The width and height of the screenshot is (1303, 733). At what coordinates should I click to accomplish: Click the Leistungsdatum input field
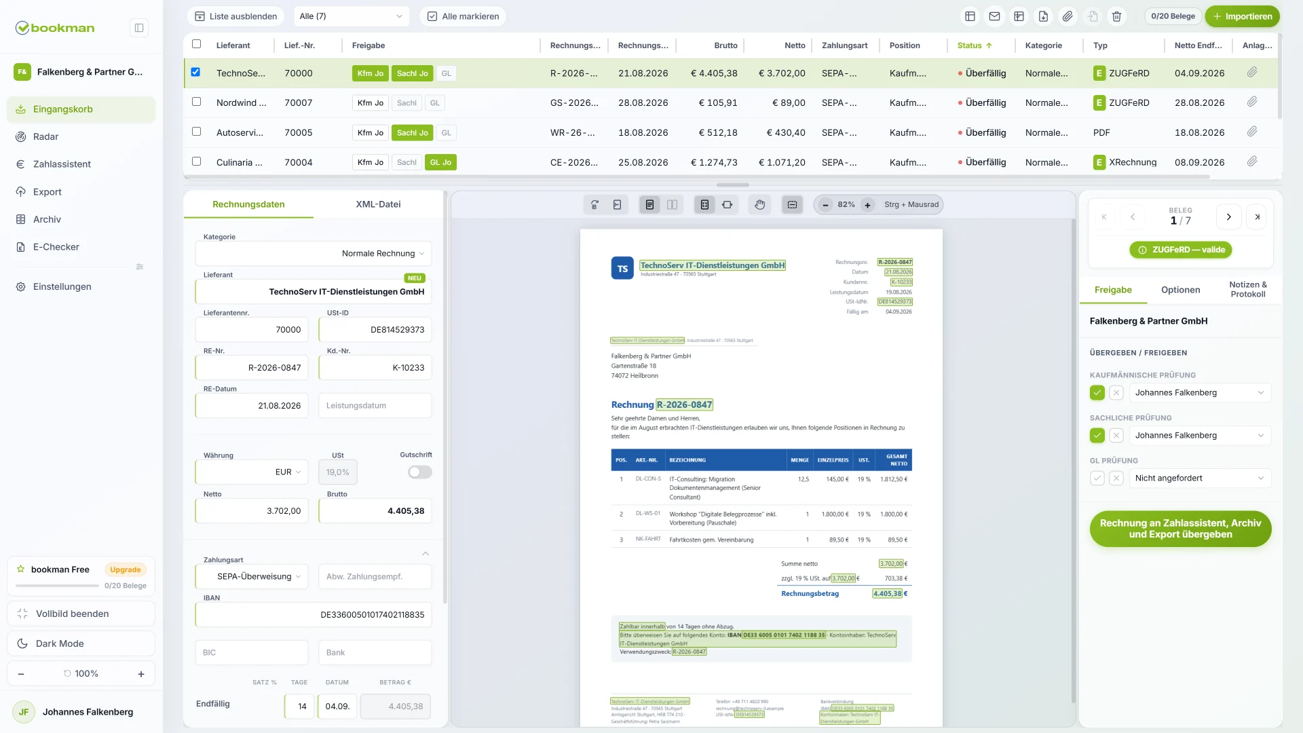coord(375,406)
